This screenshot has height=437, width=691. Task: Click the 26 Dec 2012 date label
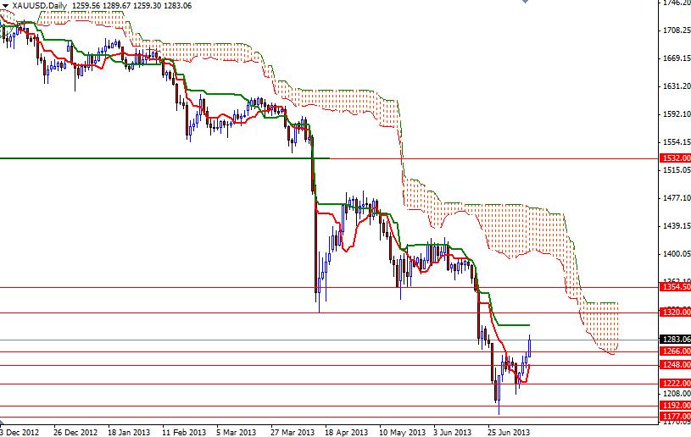coord(75,432)
